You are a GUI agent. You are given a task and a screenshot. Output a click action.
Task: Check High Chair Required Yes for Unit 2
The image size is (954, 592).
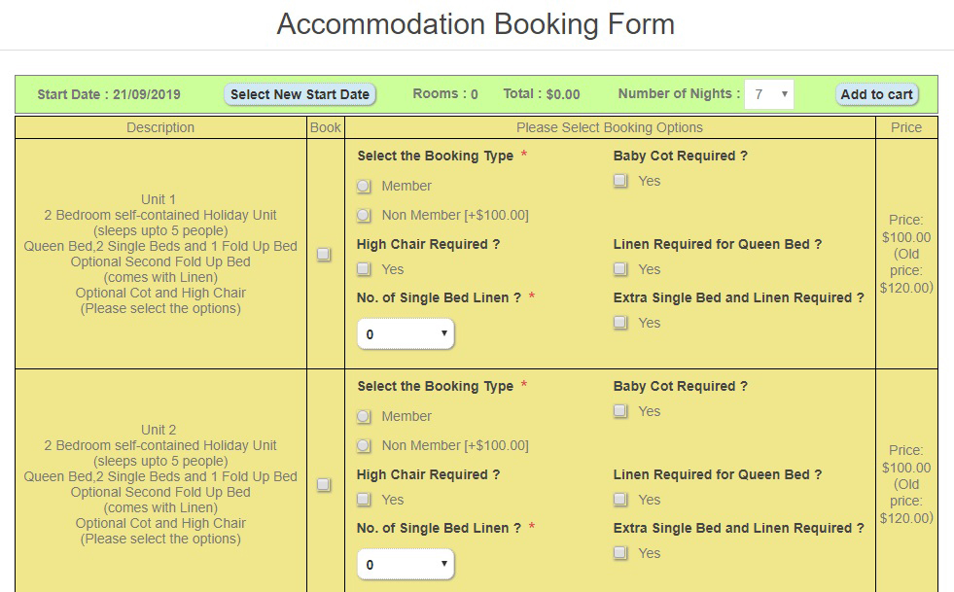coord(364,500)
